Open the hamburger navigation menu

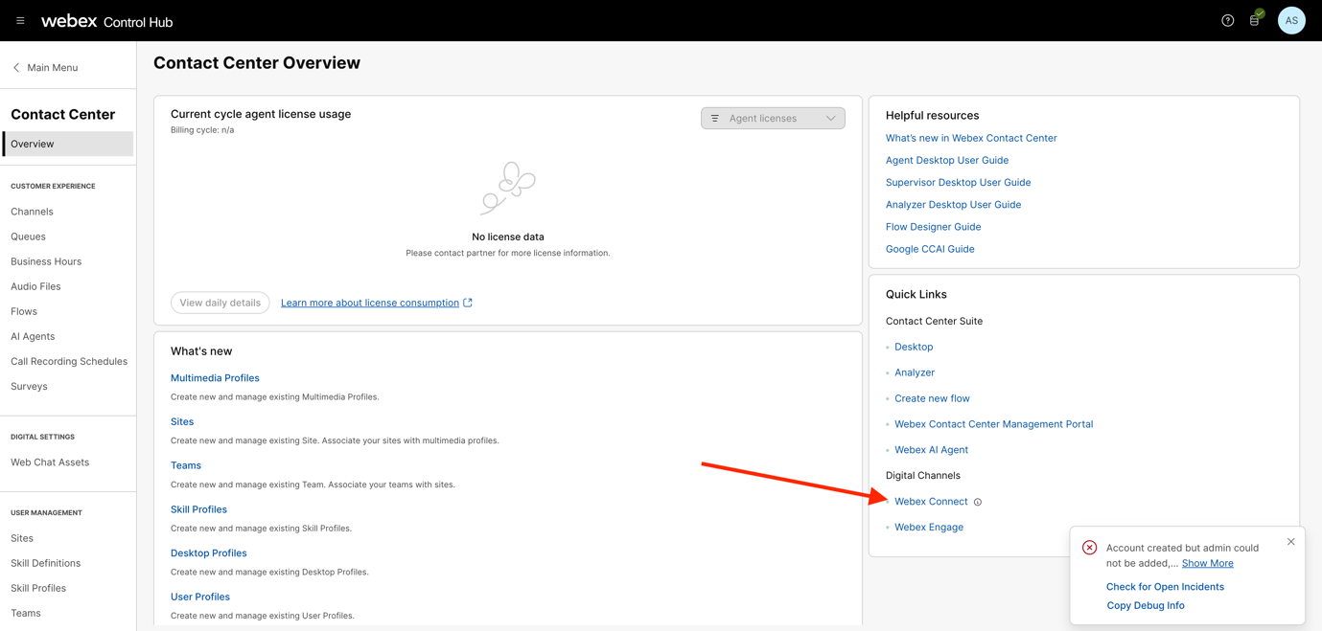20,21
